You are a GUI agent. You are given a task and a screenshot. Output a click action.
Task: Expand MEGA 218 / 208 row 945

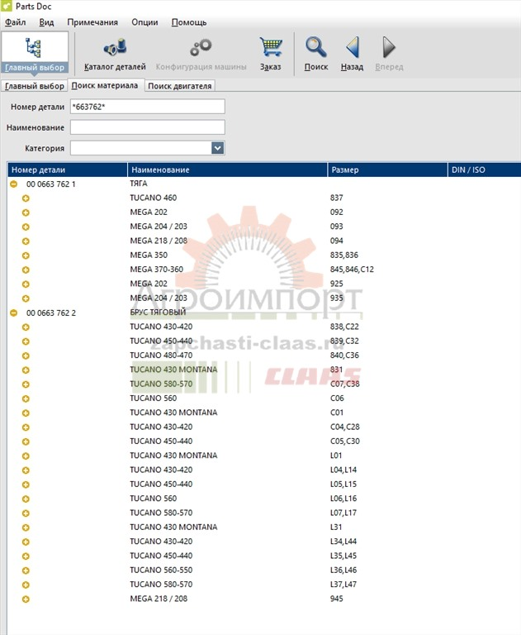coord(26,599)
